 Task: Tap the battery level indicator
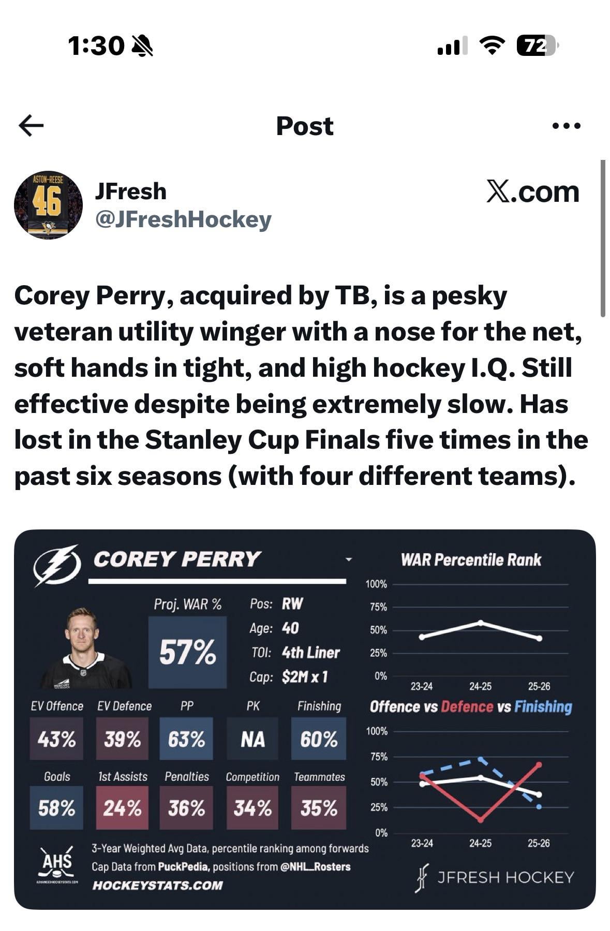(537, 46)
